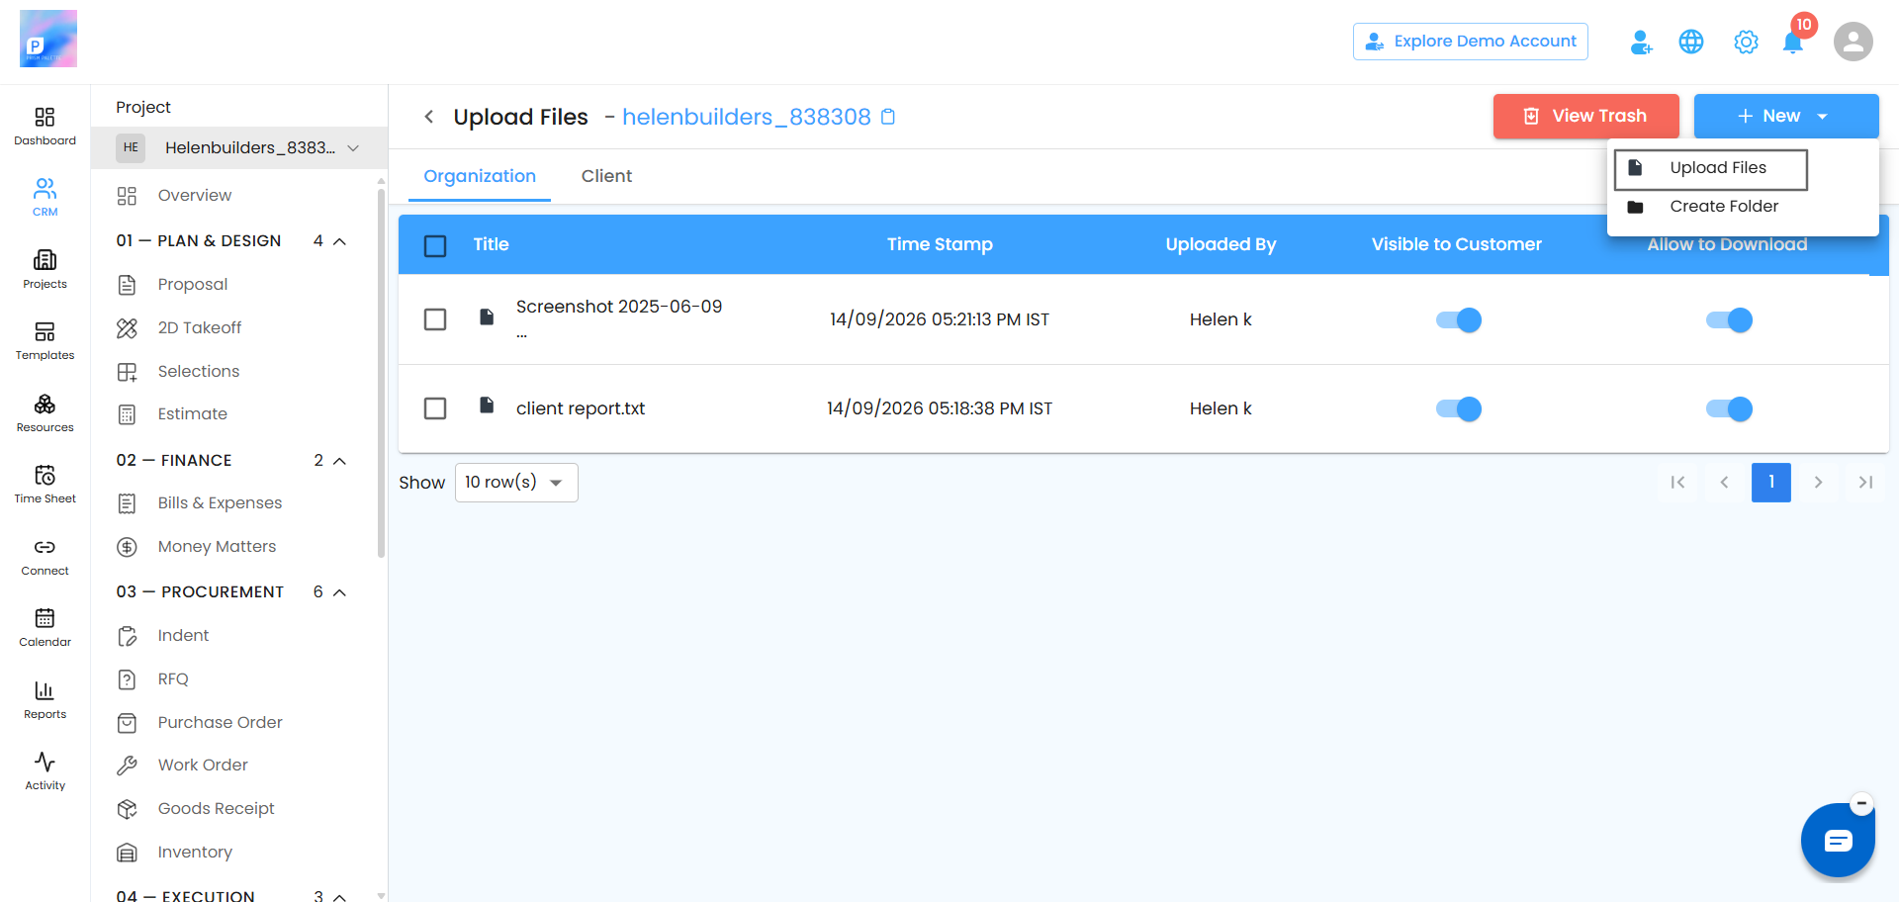This screenshot has width=1899, height=902.
Task: Switch to the Client tab
Action: [x=606, y=176]
